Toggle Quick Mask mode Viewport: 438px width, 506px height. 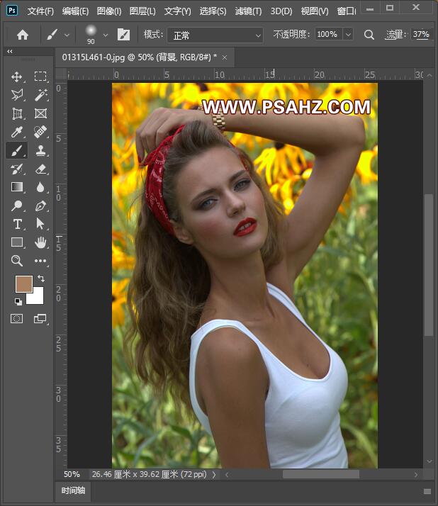(x=17, y=319)
